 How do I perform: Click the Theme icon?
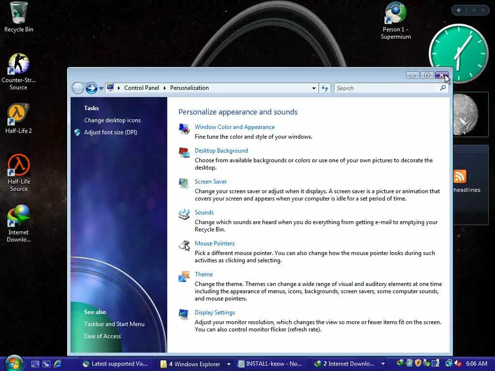point(184,276)
